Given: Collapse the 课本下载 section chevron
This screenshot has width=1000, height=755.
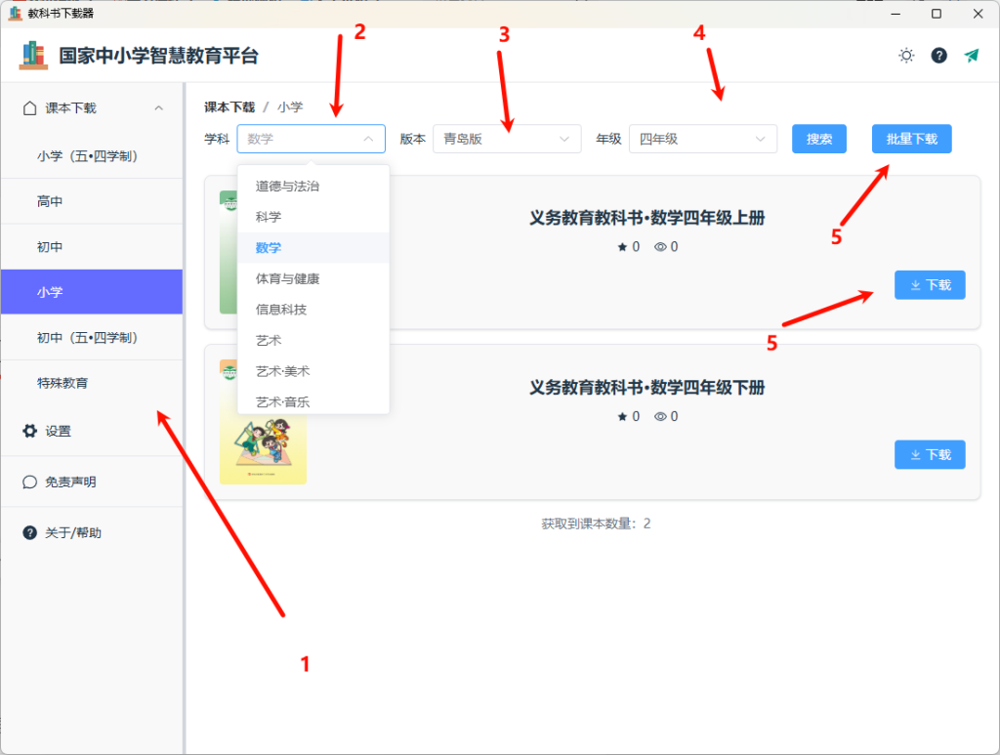Looking at the screenshot, I should (x=159, y=107).
